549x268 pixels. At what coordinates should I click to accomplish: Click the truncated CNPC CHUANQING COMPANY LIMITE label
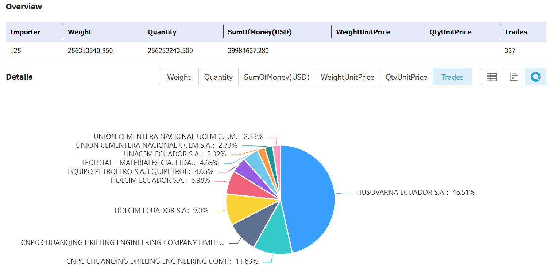pyautogui.click(x=123, y=242)
